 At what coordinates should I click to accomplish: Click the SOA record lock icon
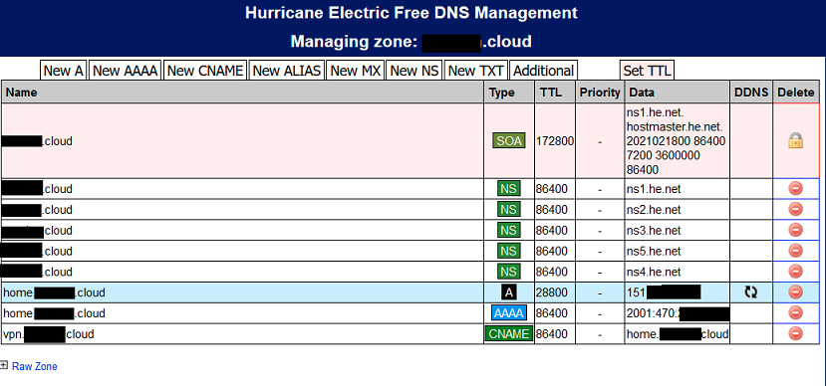click(795, 140)
